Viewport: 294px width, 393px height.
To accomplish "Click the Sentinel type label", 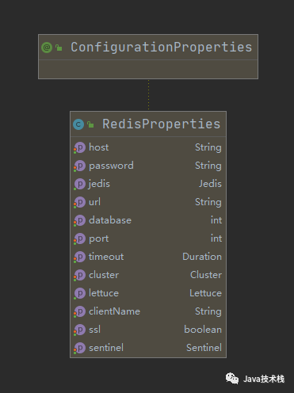I will pos(204,348).
